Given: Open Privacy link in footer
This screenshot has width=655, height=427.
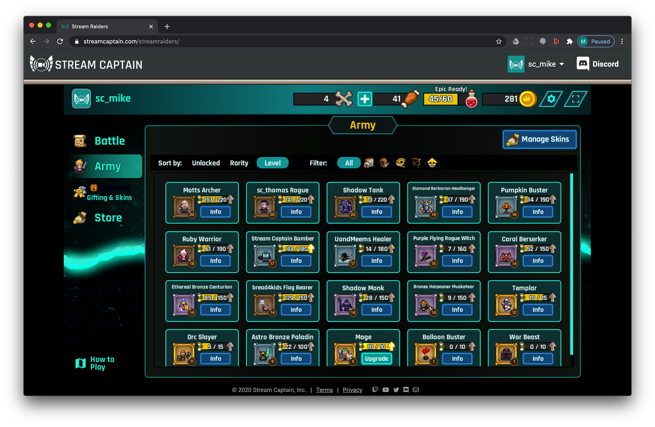Looking at the screenshot, I should 352,390.
